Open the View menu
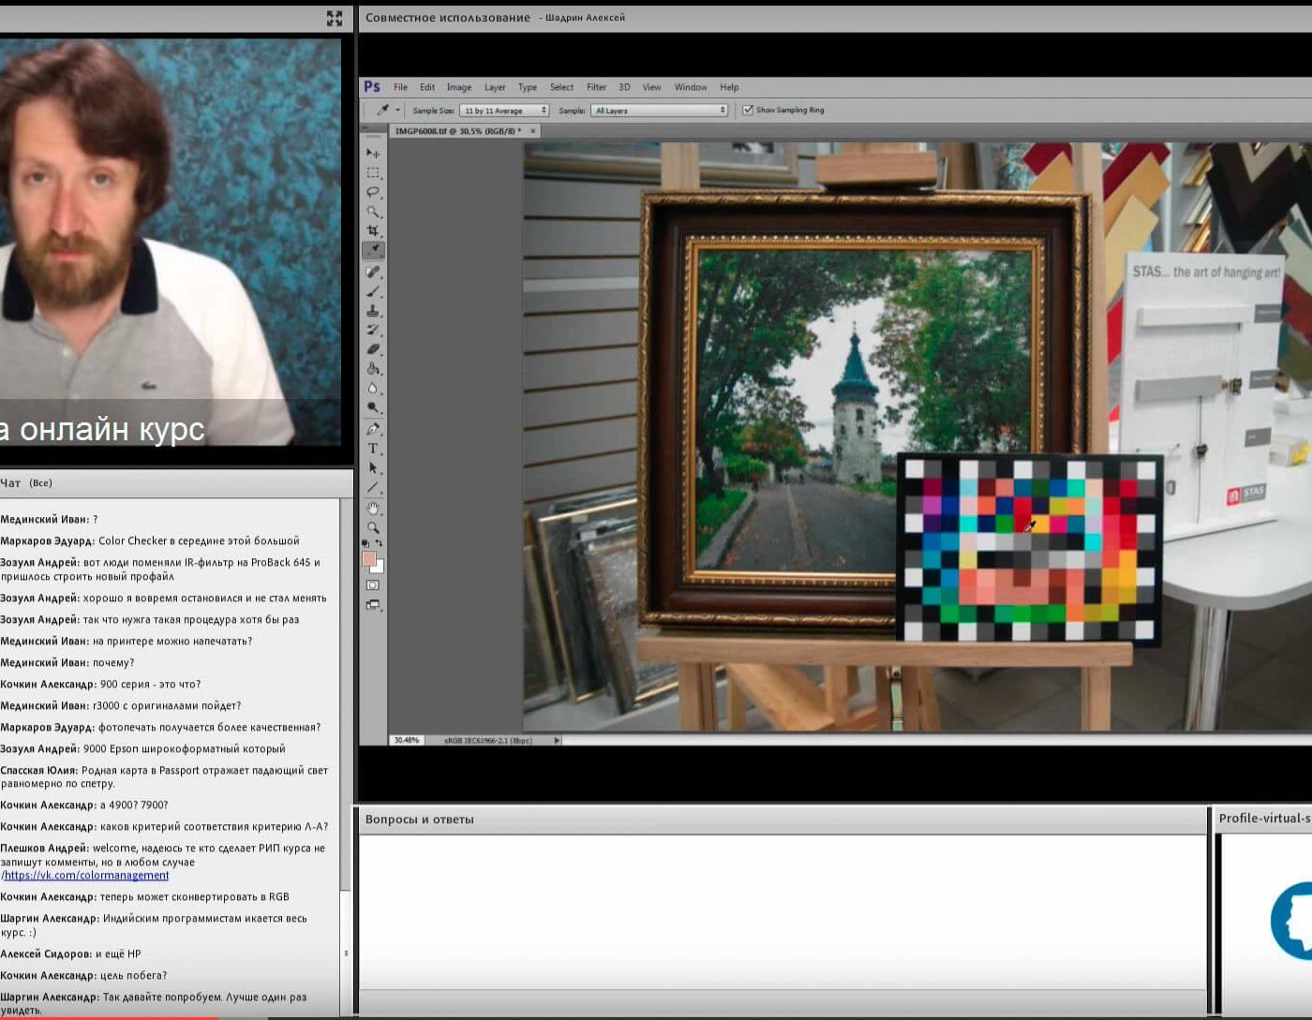Screen dimensions: 1312x1020 pyautogui.click(x=651, y=87)
